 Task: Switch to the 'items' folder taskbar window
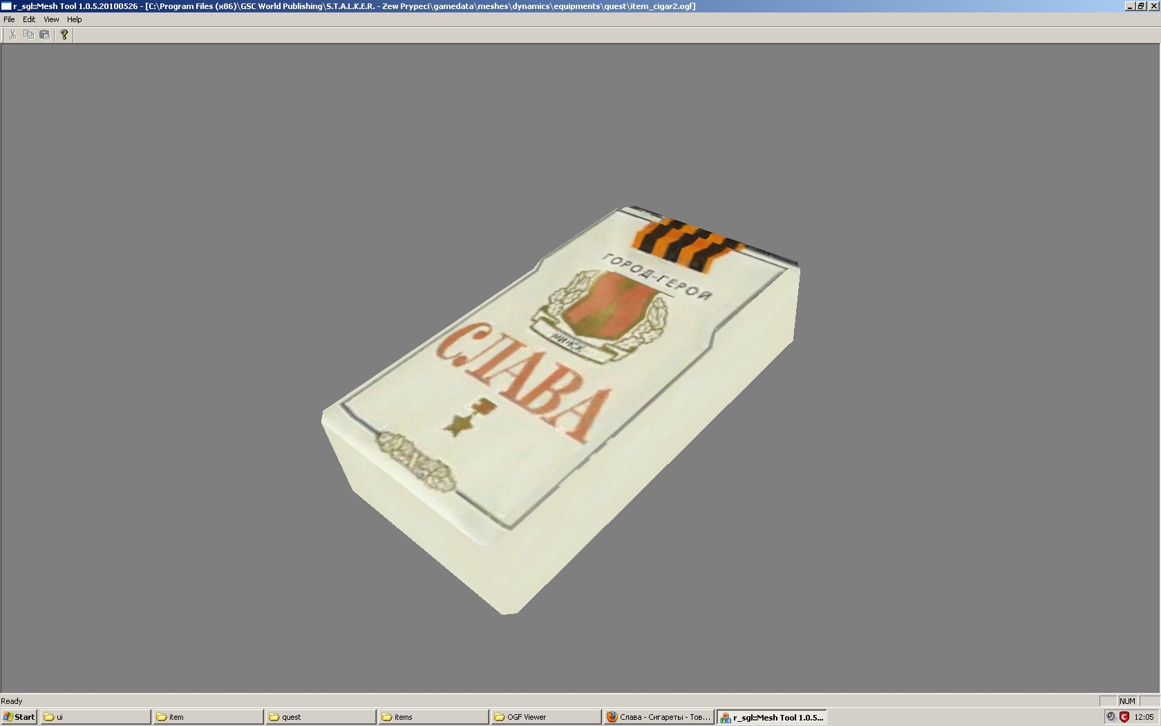point(434,717)
